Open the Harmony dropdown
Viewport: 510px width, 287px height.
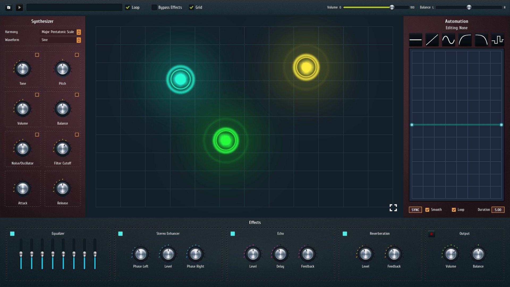(x=60, y=32)
